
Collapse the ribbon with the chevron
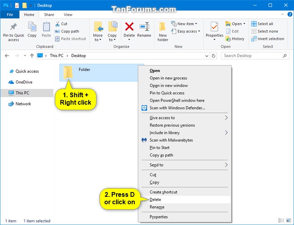(x=282, y=15)
